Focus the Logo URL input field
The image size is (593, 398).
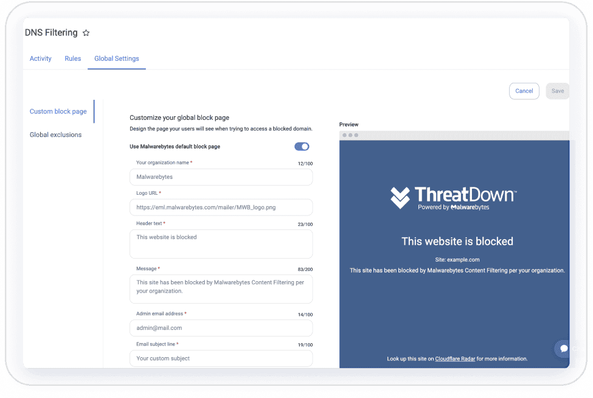point(221,208)
